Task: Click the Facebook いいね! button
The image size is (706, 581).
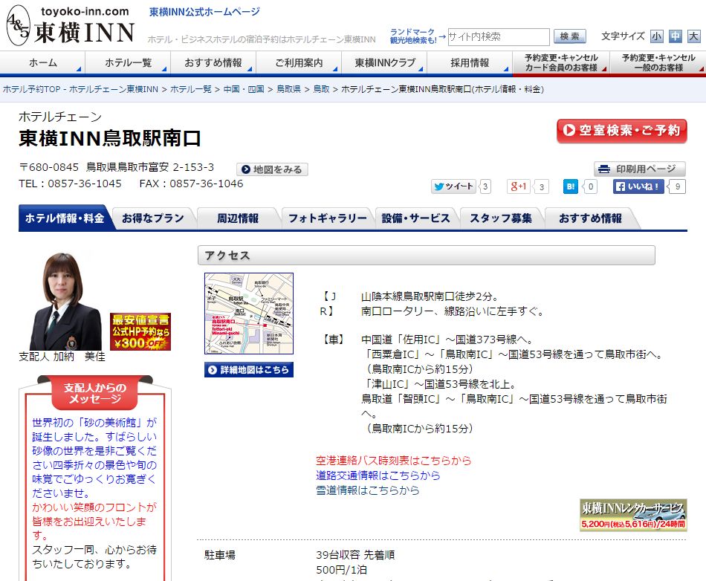Action: (x=638, y=186)
